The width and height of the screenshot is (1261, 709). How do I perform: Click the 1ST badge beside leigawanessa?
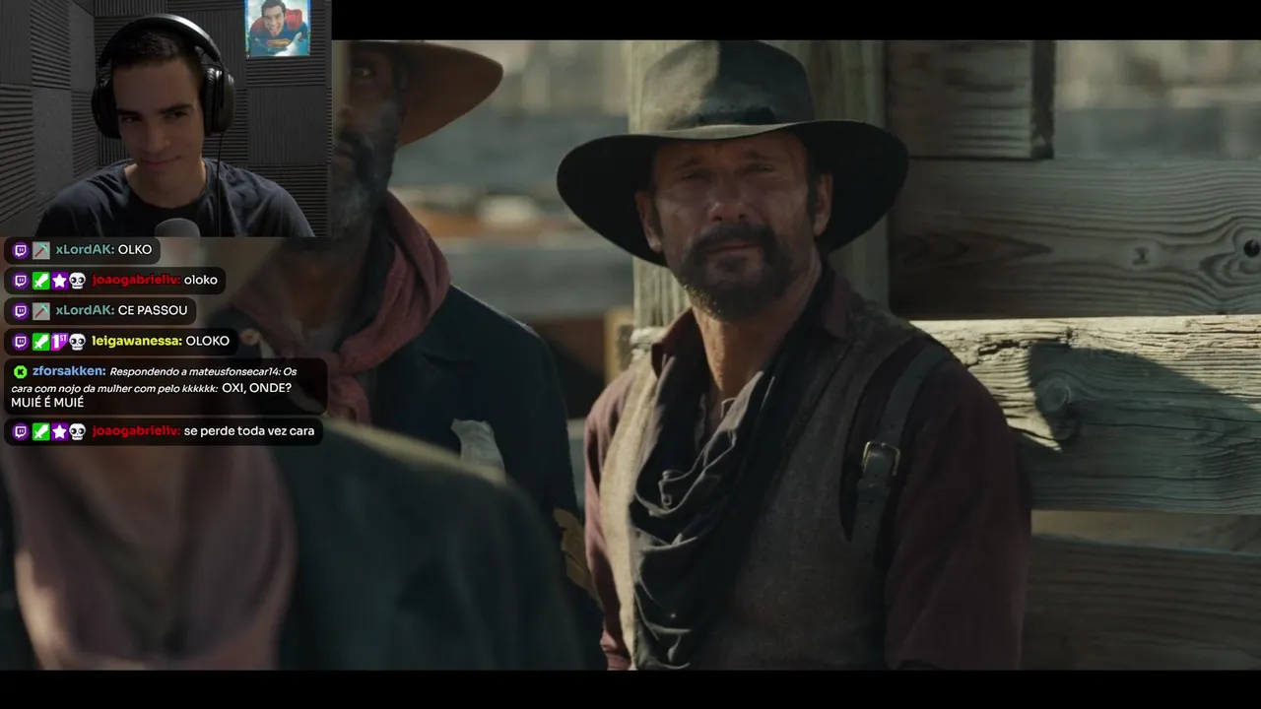59,342
